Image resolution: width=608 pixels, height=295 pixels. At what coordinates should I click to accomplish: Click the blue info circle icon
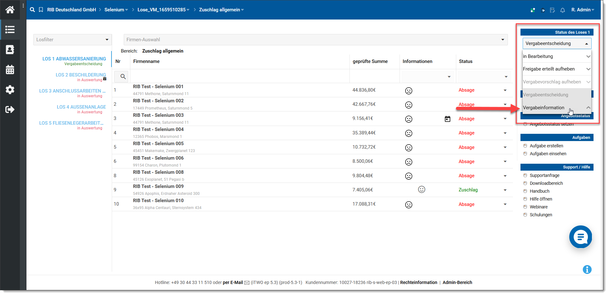pos(587,269)
